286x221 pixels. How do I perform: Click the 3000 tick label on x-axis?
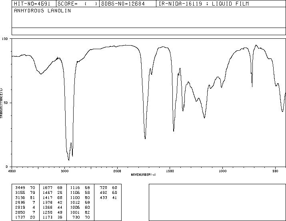click(x=64, y=171)
